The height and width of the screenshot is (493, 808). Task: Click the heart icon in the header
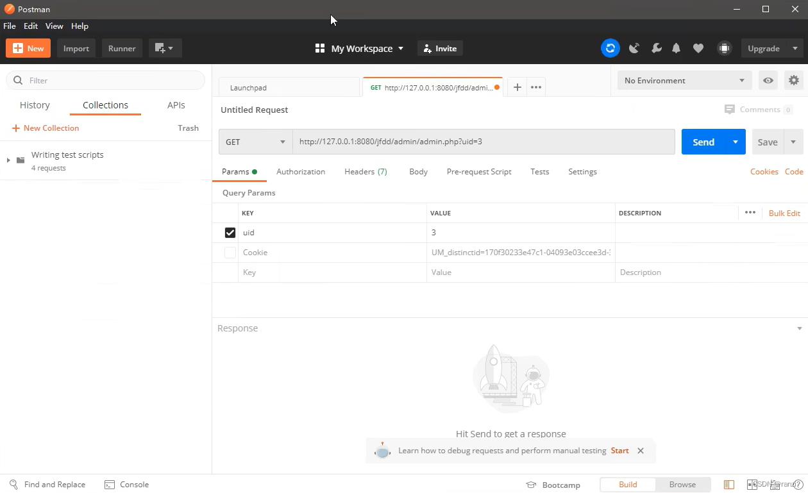[698, 48]
